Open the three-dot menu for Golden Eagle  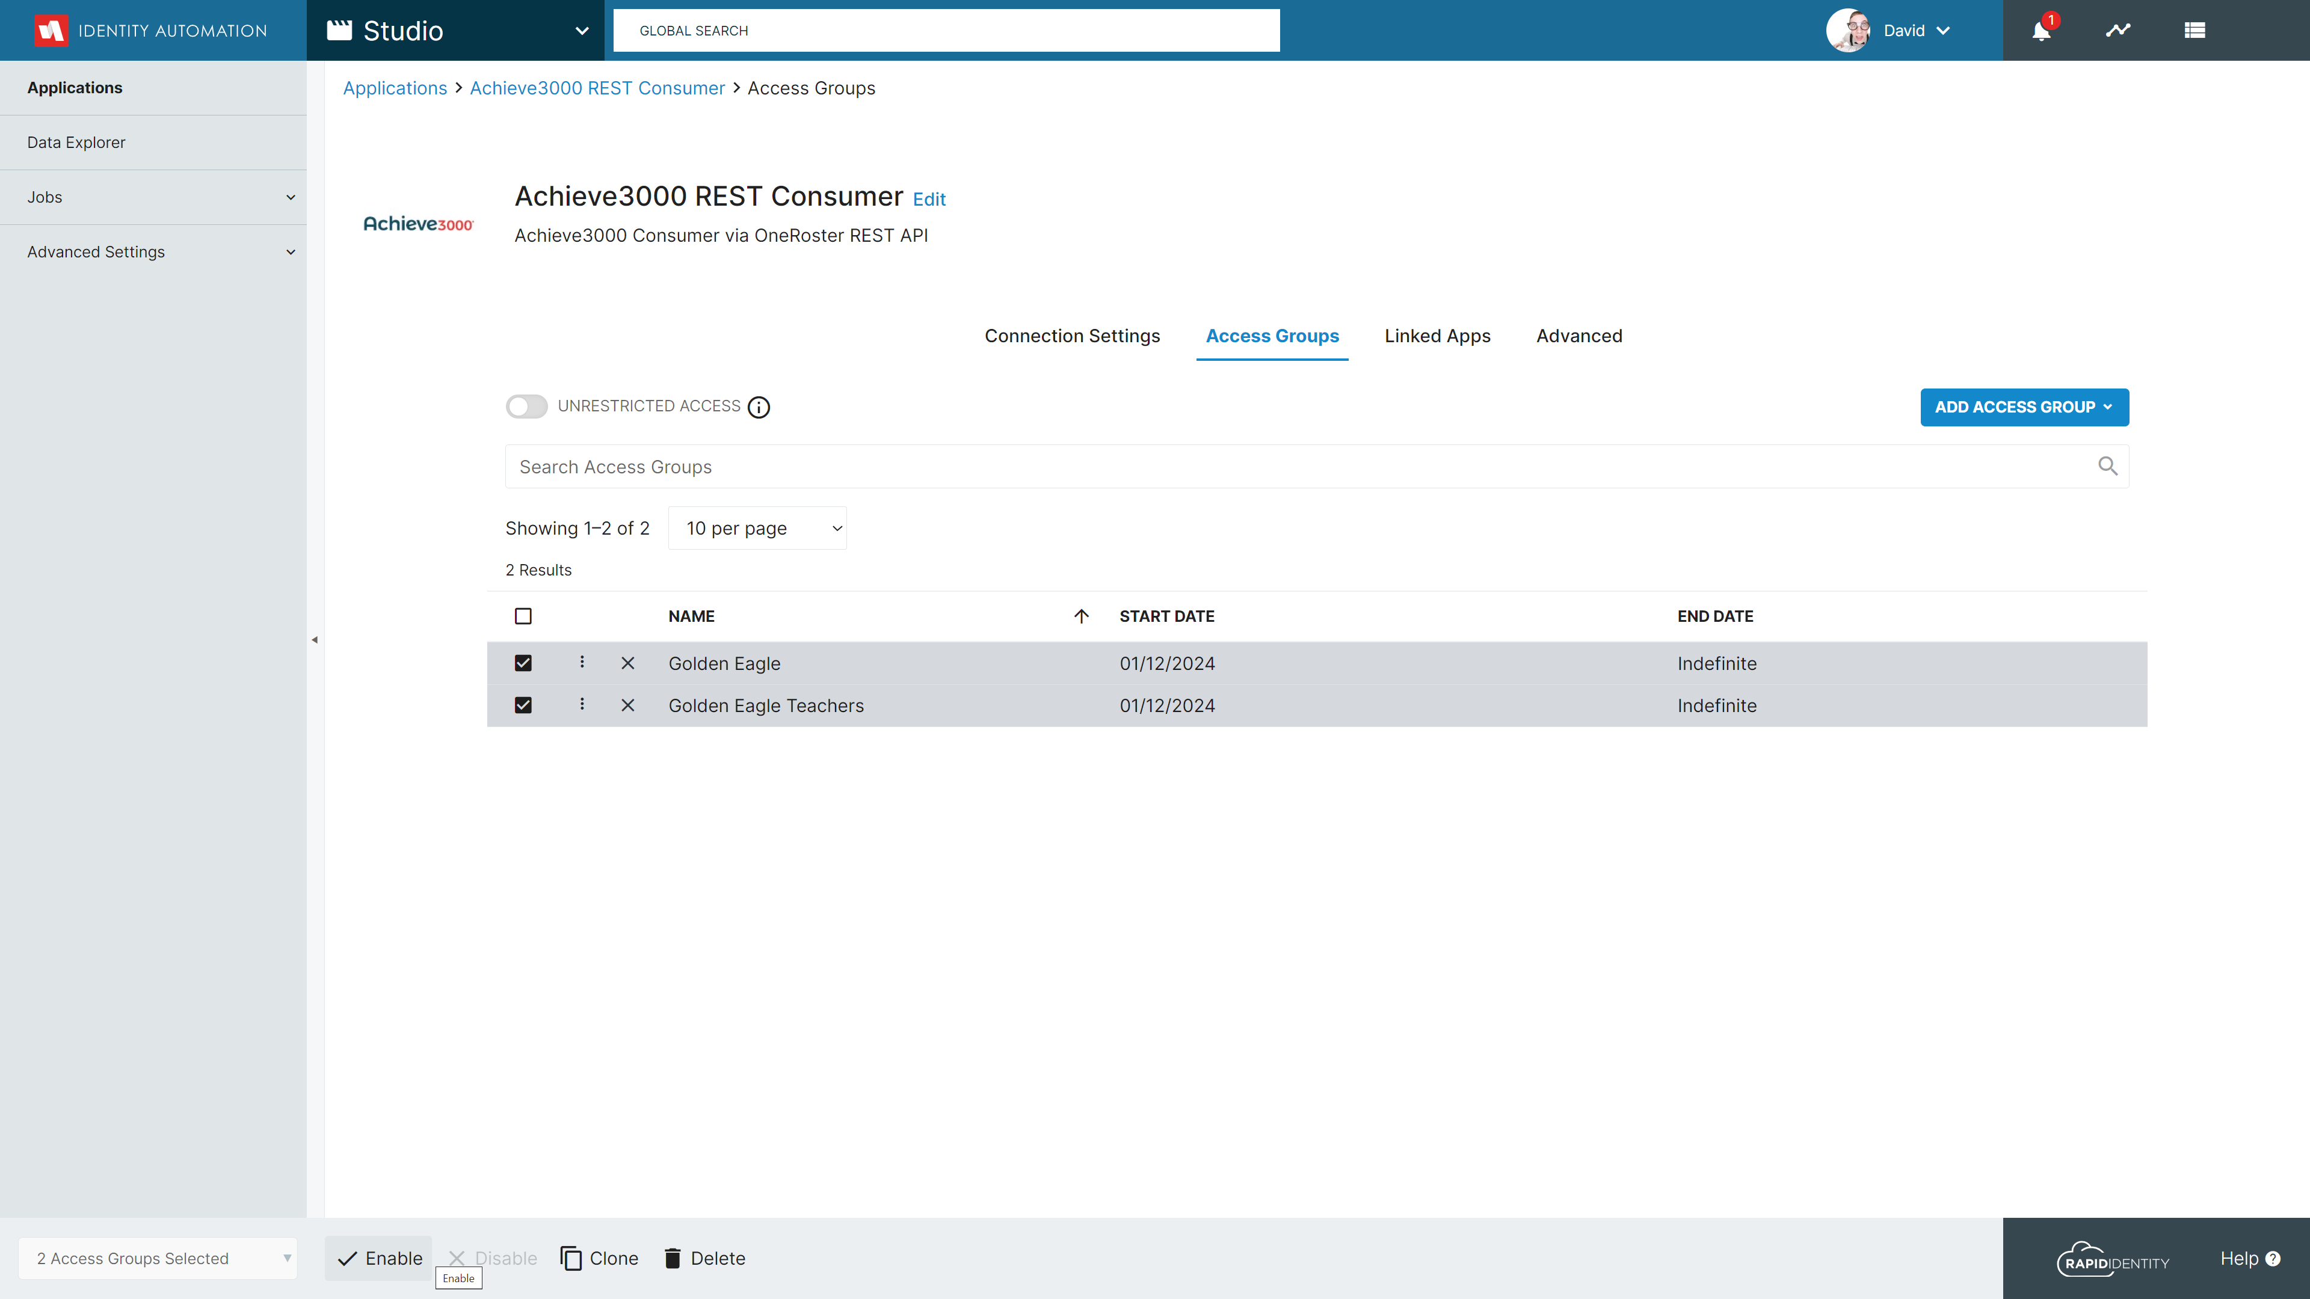coord(582,663)
